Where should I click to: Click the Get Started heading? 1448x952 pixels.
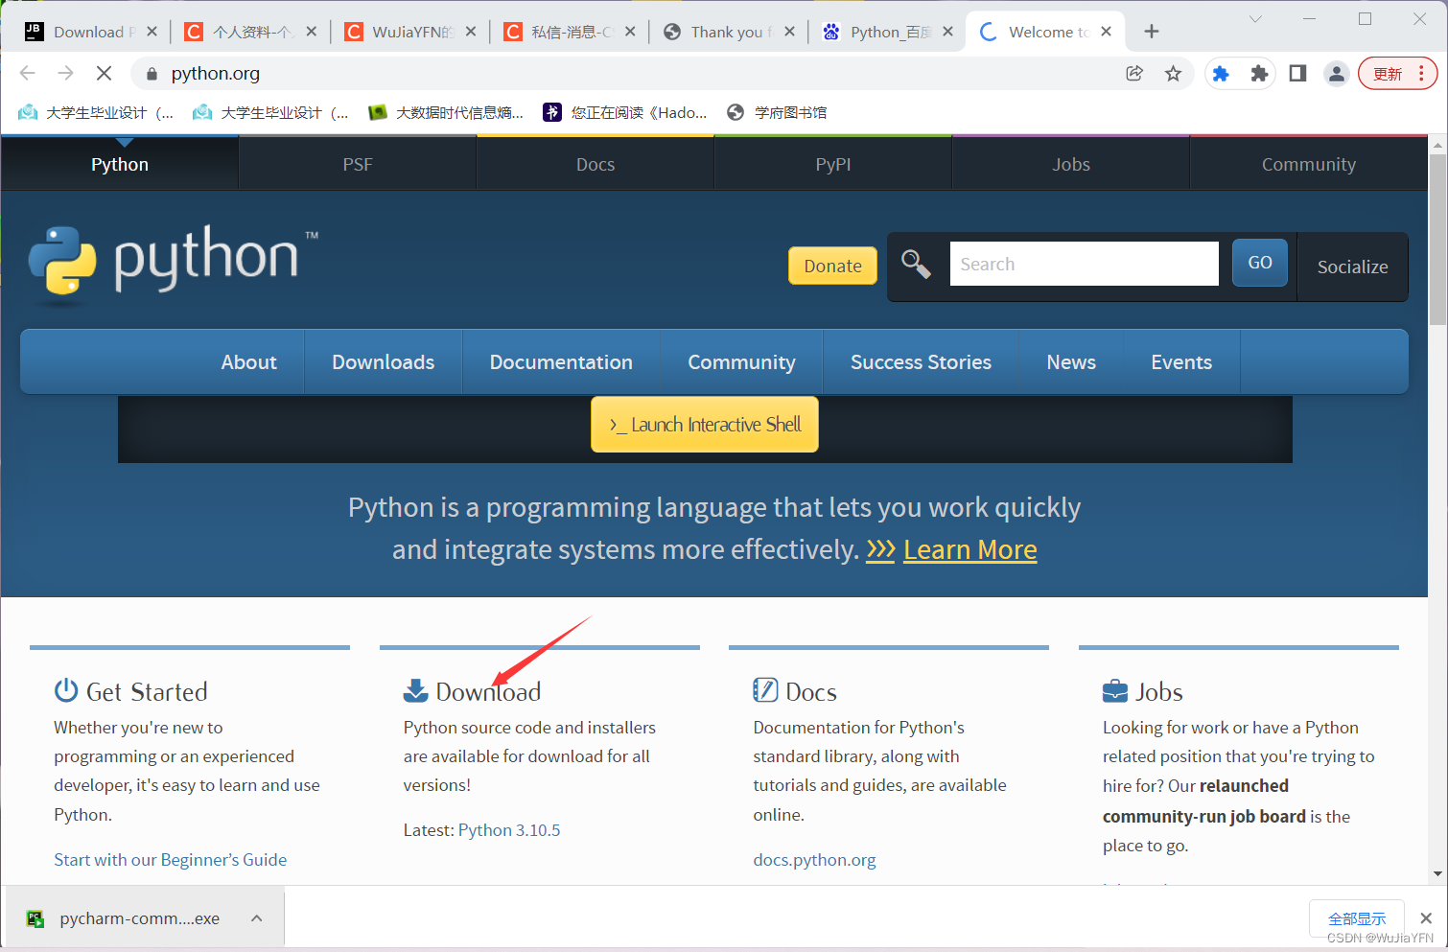[147, 691]
